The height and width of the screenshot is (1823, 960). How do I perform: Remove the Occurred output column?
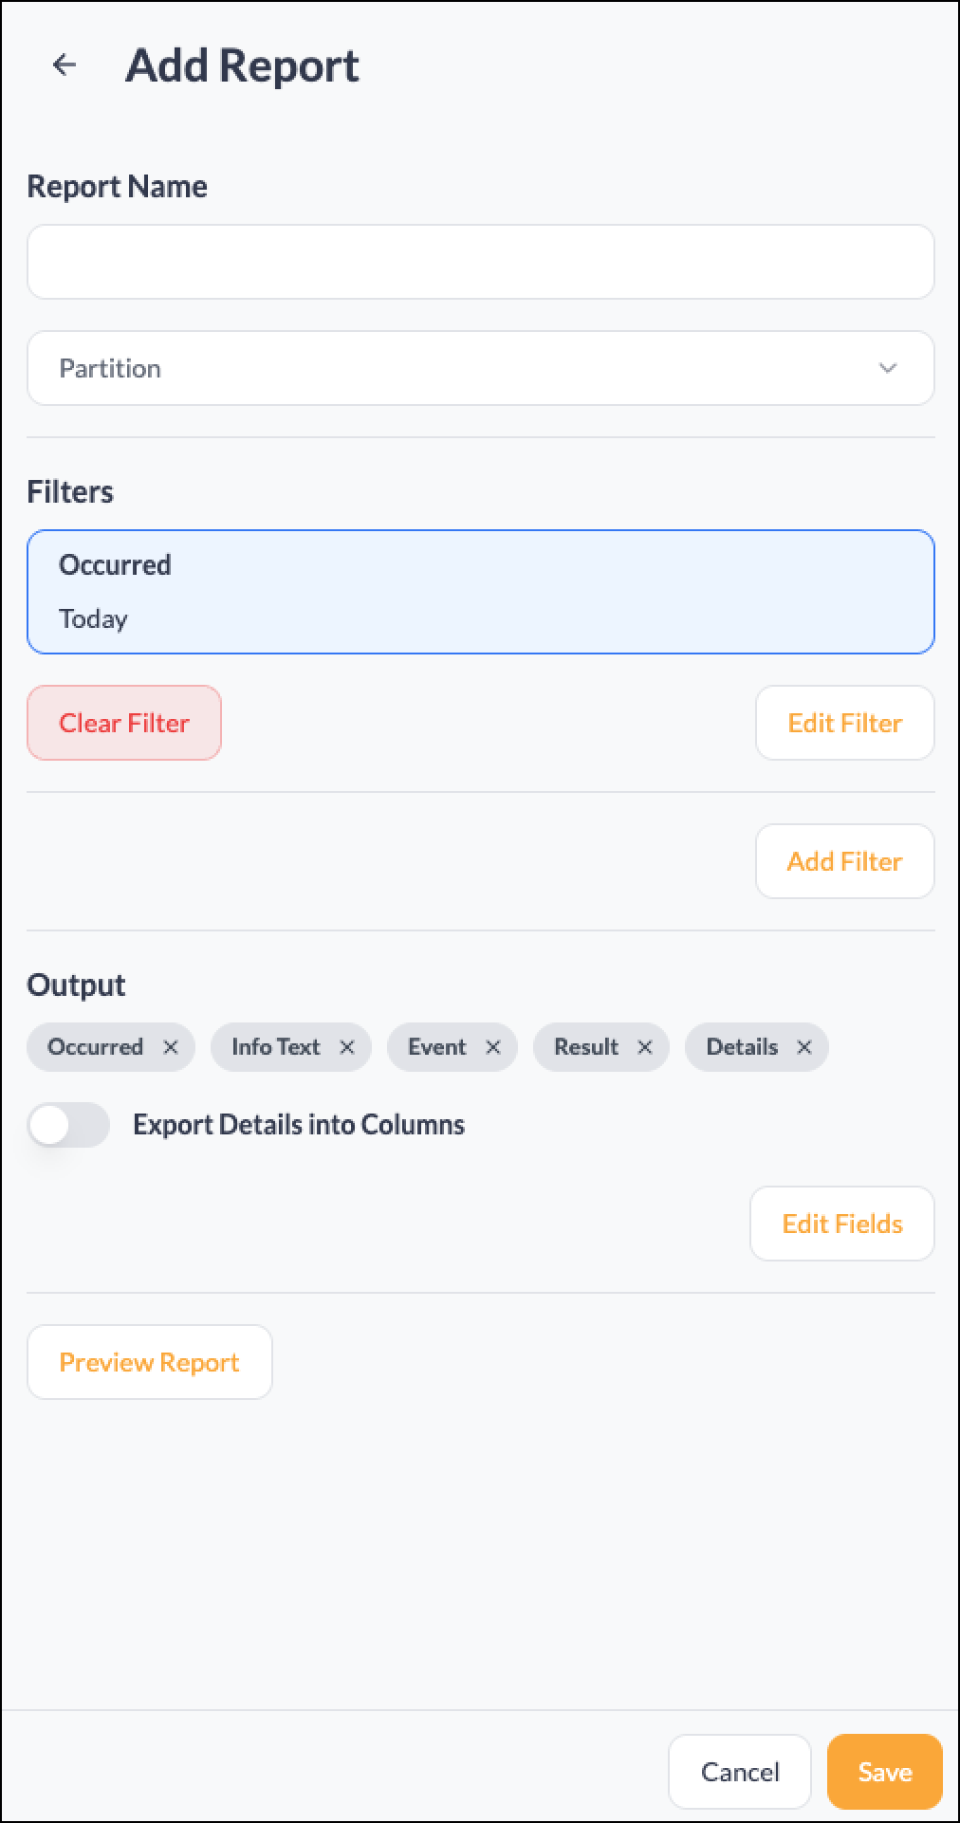[172, 1047]
